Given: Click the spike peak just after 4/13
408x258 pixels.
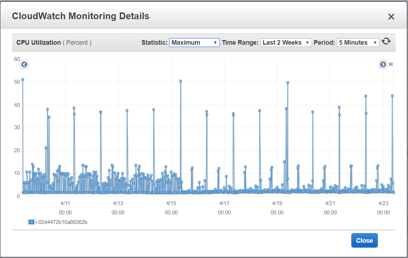Looking at the screenshot, I should (127, 110).
